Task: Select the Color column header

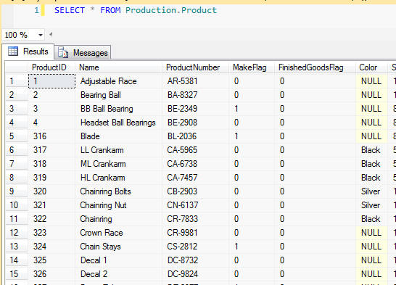Action: (371, 67)
